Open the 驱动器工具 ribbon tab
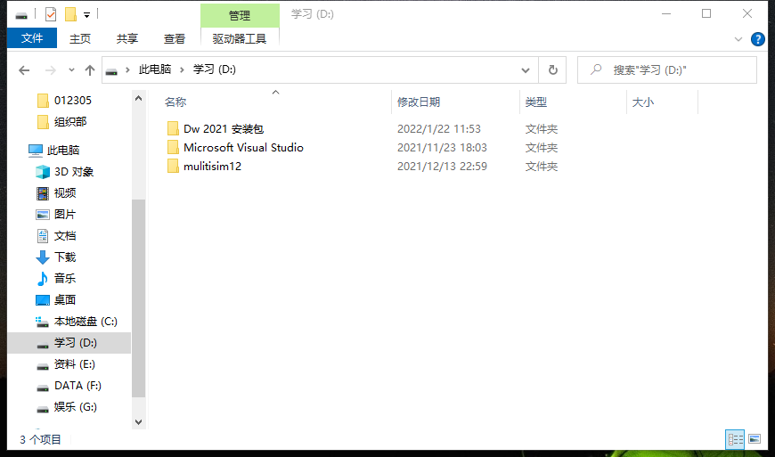 click(240, 38)
